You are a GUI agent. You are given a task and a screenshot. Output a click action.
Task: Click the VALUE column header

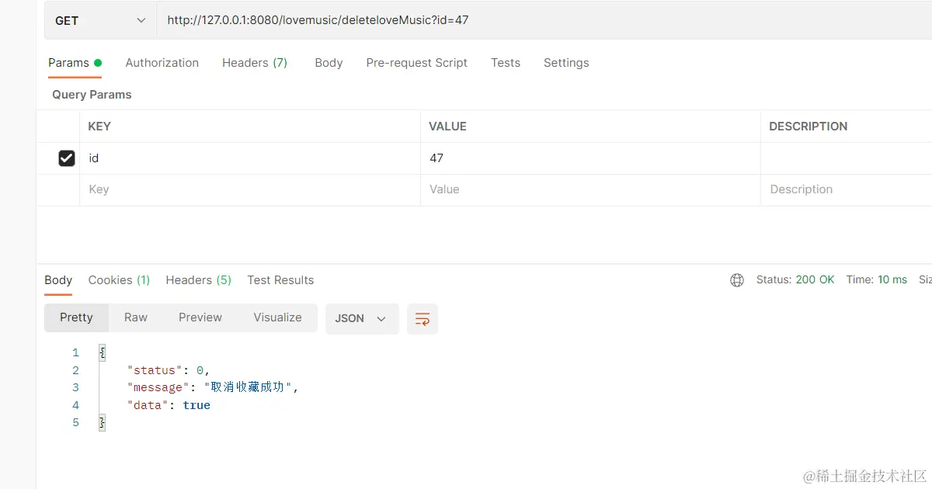[x=447, y=127]
